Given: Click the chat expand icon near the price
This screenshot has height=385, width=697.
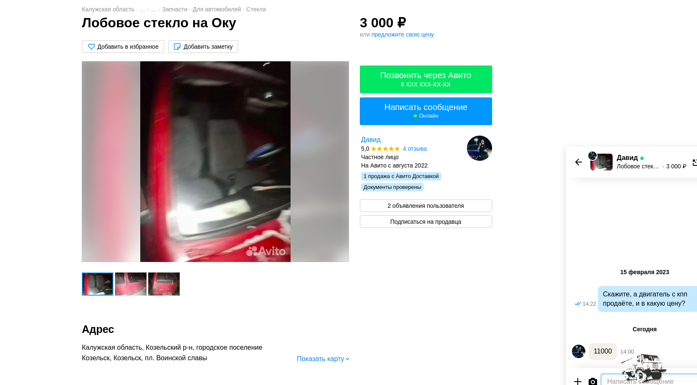Looking at the screenshot, I should pos(694,162).
